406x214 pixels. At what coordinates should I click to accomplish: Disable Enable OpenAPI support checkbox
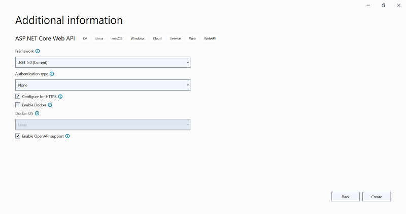pos(18,136)
